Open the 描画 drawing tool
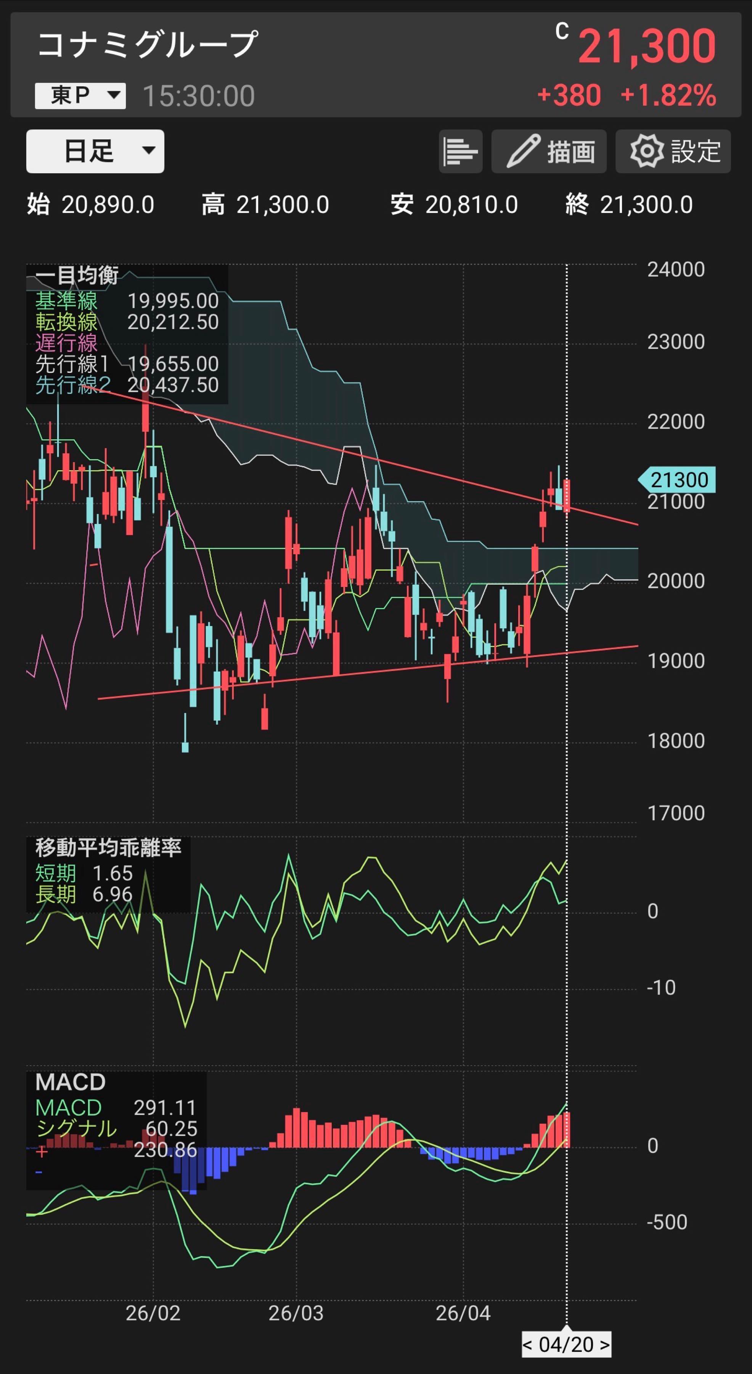 pos(549,152)
